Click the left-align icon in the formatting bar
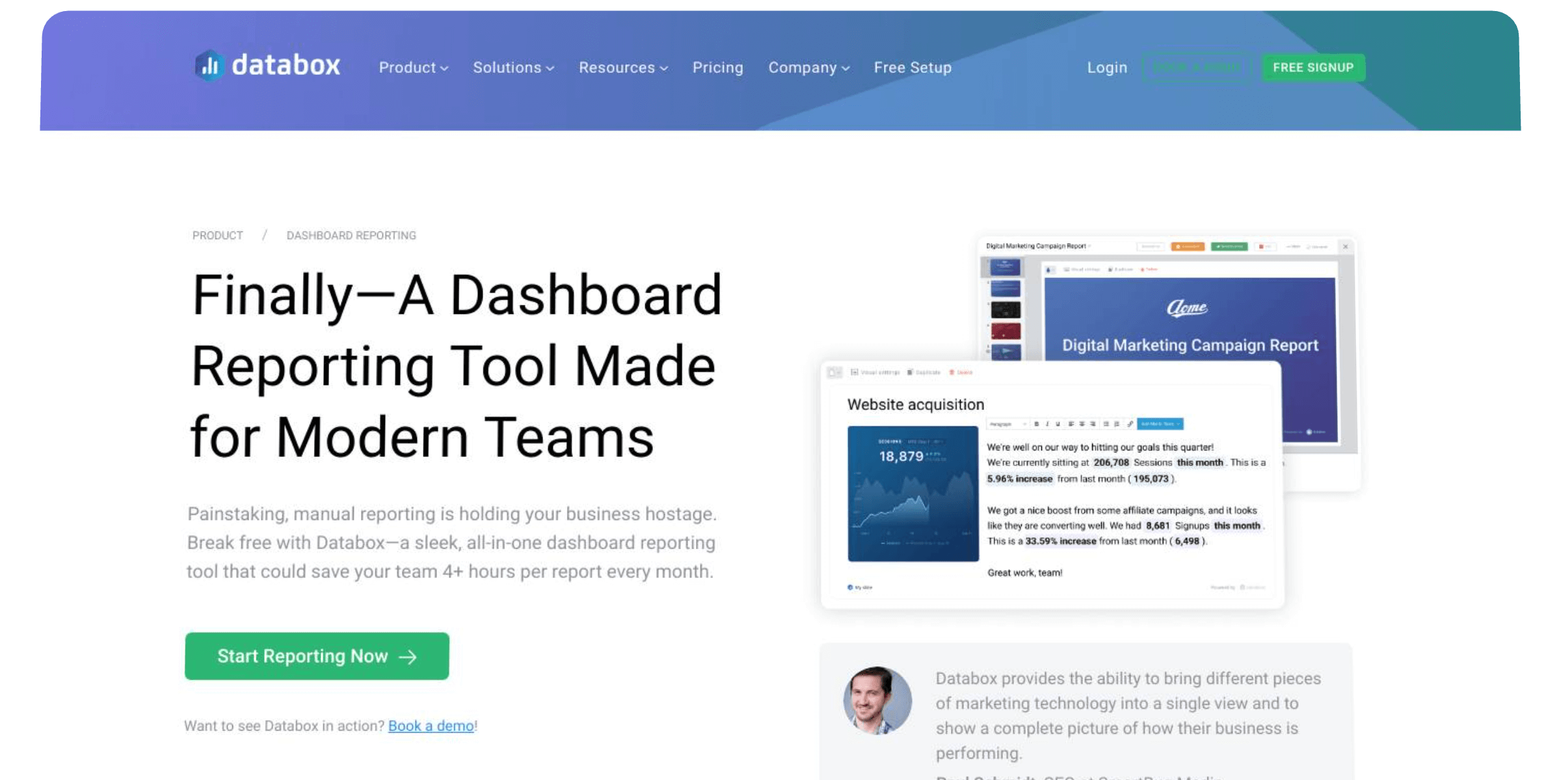 click(1071, 424)
